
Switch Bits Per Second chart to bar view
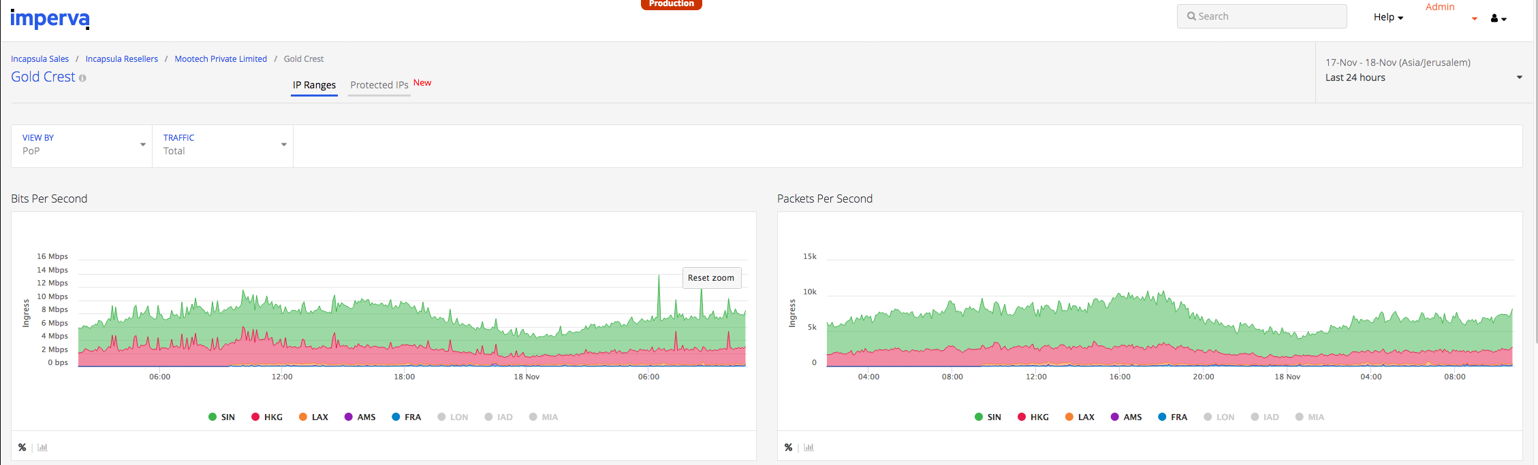click(x=42, y=447)
